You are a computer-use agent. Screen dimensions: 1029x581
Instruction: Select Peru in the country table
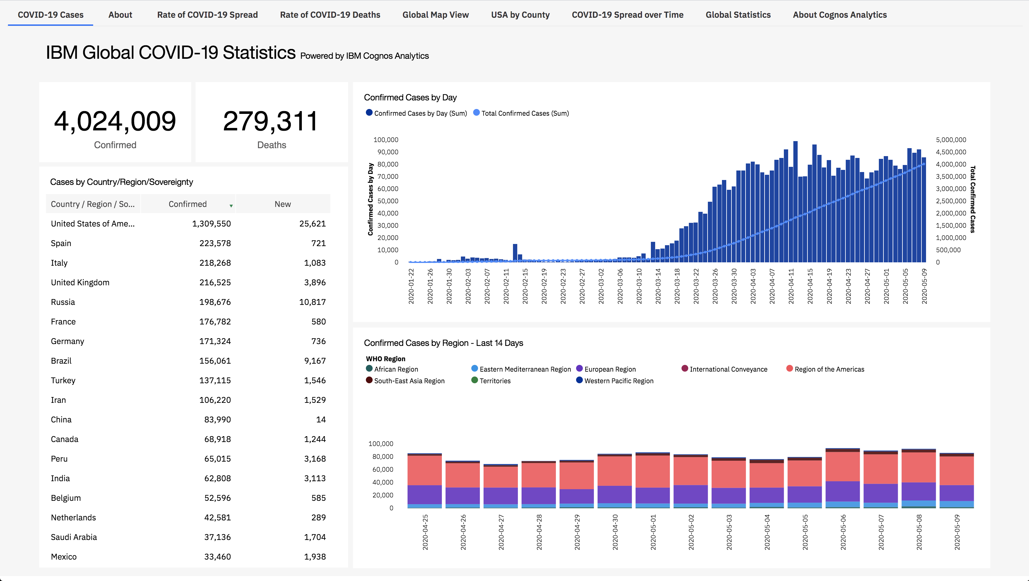click(188, 459)
